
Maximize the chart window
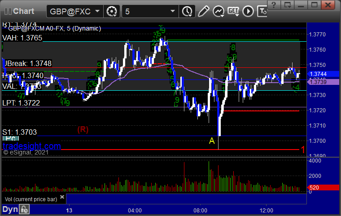pyautogui.click(x=314, y=5)
